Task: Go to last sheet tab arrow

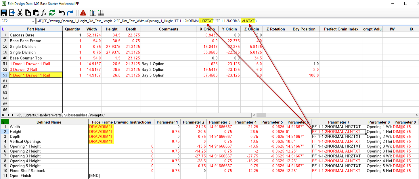Action: [x=17, y=115]
